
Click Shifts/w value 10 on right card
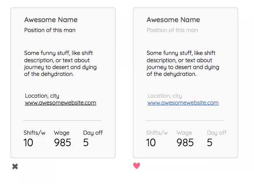pos(151,143)
